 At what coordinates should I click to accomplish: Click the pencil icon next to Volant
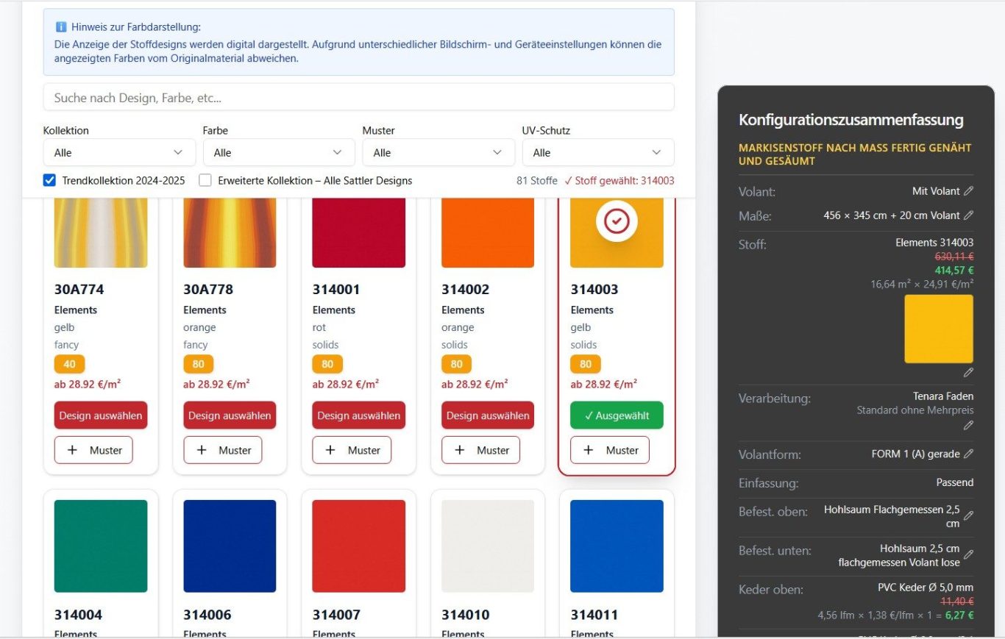pos(968,191)
